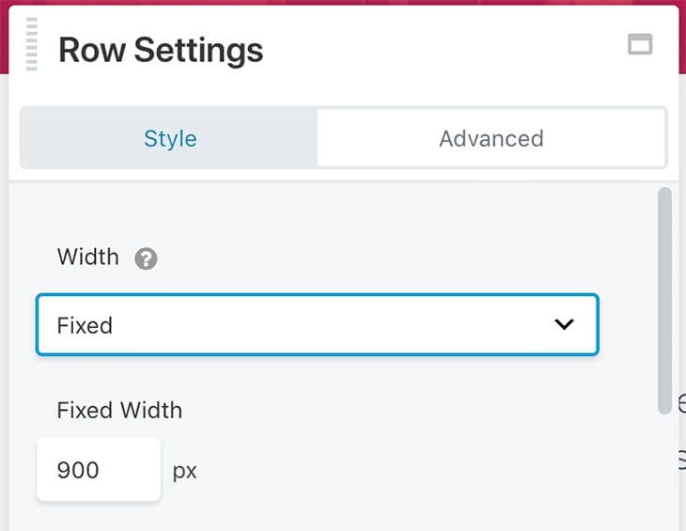Click the scrollbar track below the thumb
This screenshot has height=531, width=686.
[664, 470]
